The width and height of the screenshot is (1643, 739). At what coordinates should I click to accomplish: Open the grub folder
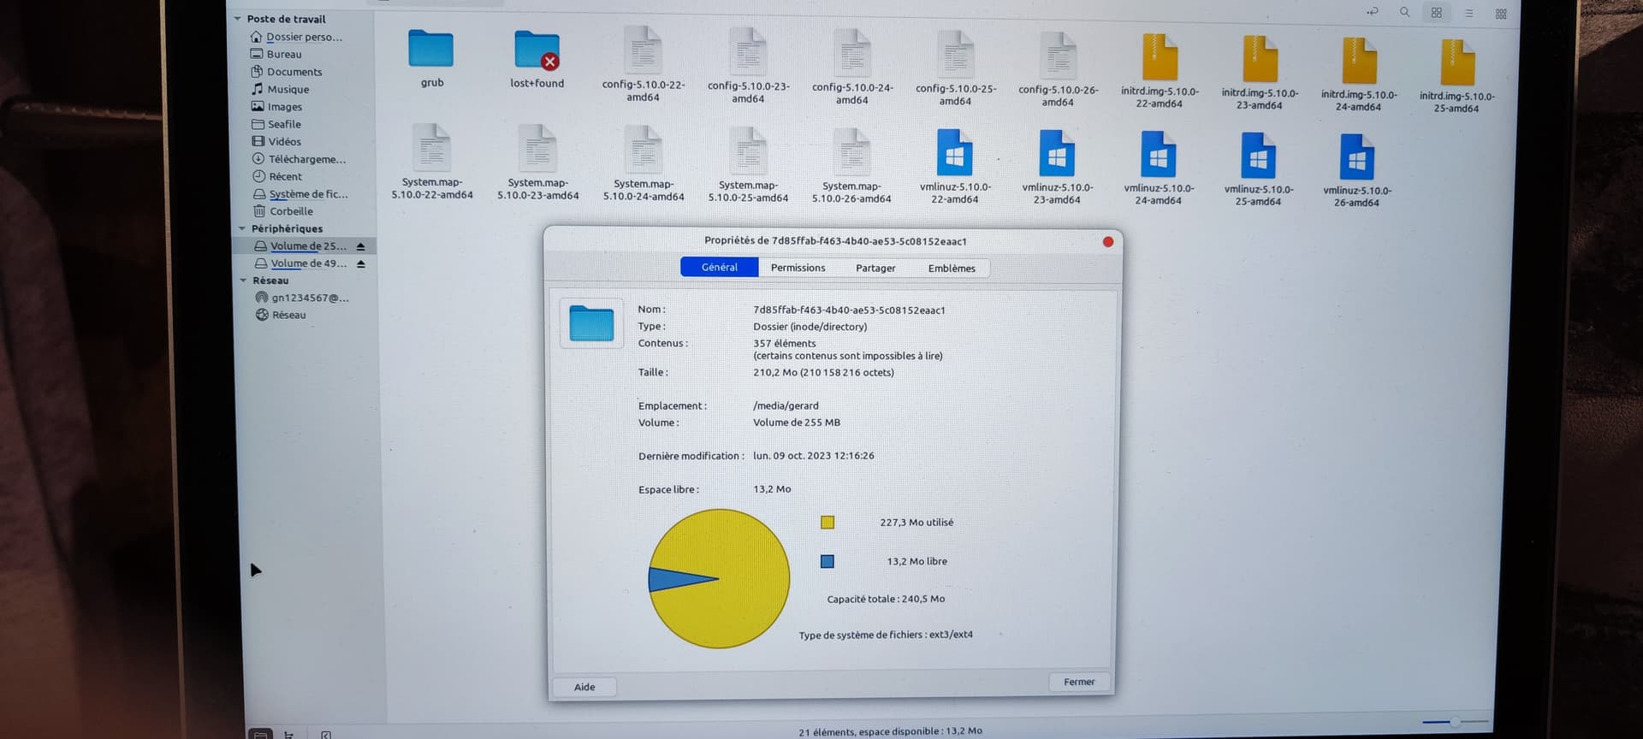431,59
